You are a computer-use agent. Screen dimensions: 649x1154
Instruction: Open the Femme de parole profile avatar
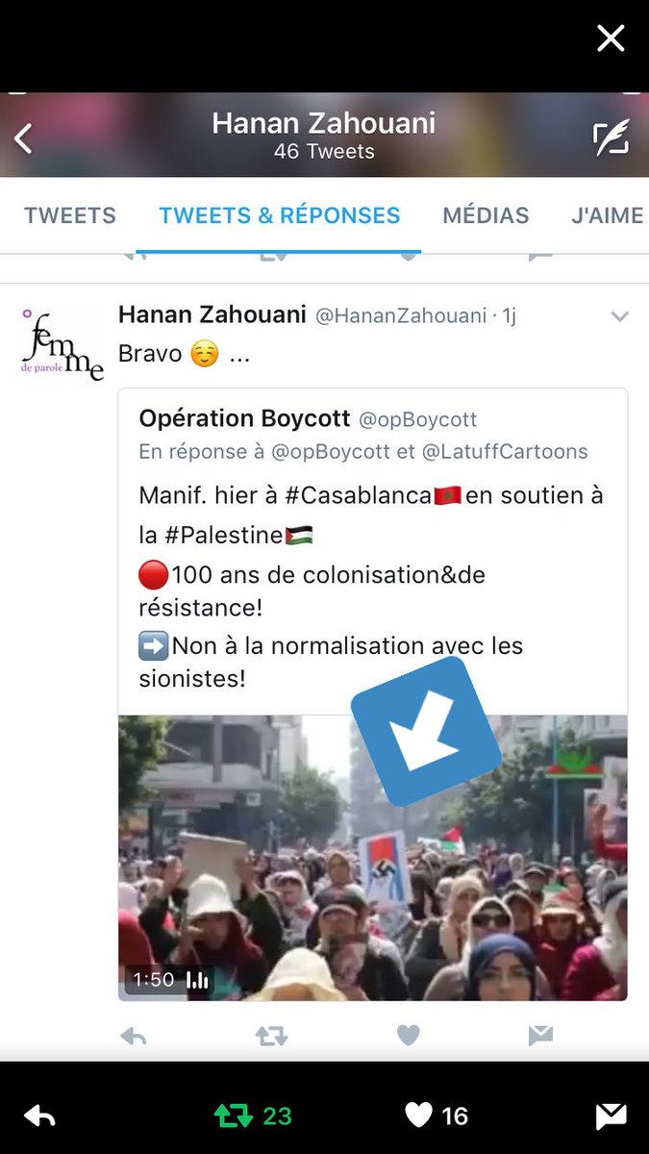click(x=62, y=344)
